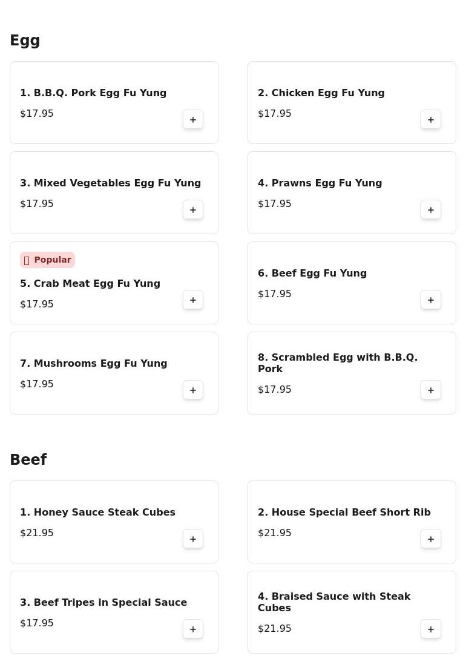Add Beef Egg Fu Yung using plus
This screenshot has height=656, width=466.
pos(430,300)
